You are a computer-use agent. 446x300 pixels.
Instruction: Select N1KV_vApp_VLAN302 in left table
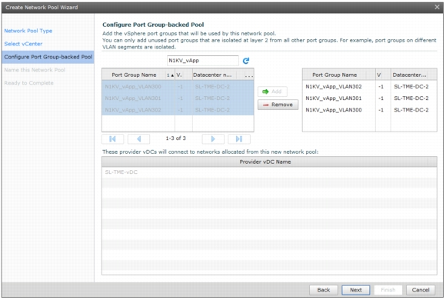(x=178, y=110)
